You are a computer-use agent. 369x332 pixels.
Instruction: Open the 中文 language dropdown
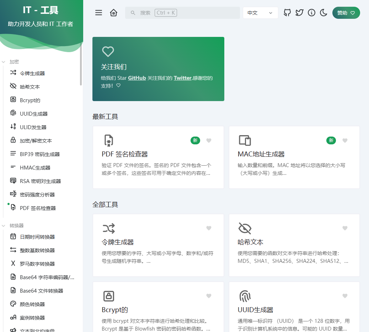[x=260, y=13]
